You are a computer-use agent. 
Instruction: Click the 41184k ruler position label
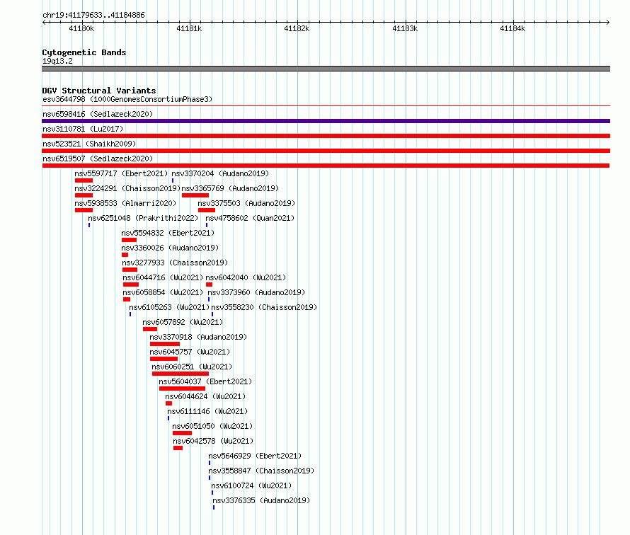(512, 28)
